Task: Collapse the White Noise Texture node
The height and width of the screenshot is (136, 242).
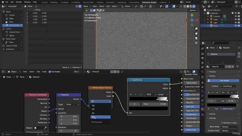Action: [91, 88]
